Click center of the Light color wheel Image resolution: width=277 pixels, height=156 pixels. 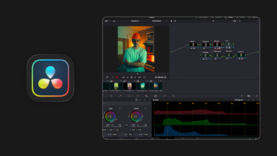coord(110,117)
